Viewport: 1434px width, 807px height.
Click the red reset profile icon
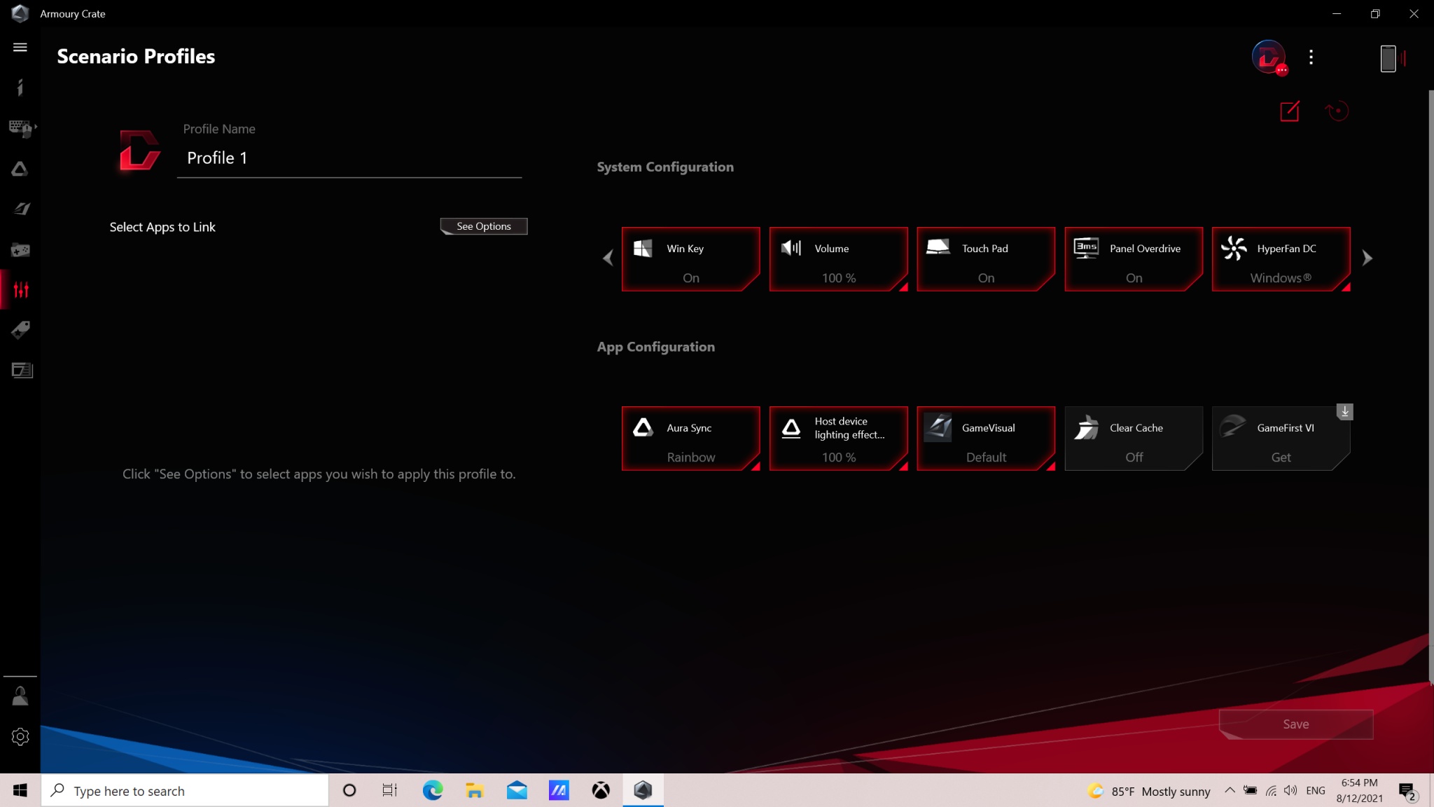(1337, 111)
